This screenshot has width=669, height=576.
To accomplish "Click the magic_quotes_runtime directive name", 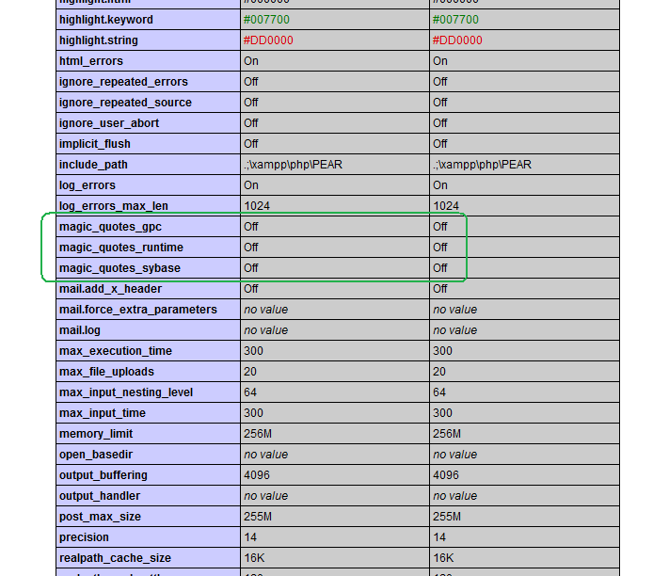I will coord(121,248).
